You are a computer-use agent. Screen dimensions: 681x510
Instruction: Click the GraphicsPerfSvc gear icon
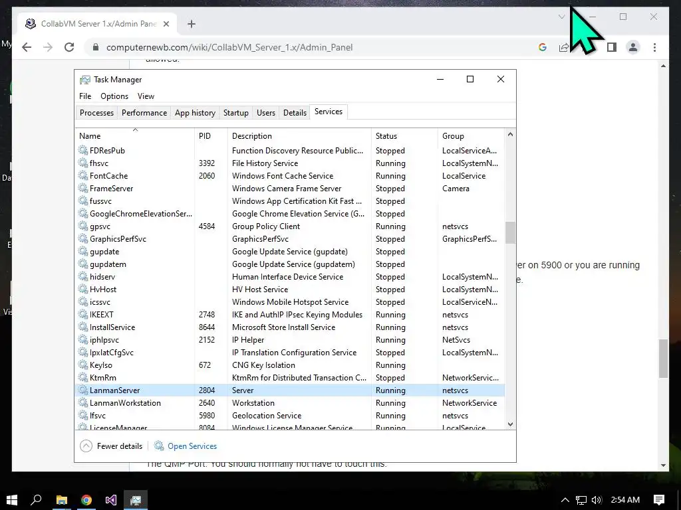click(83, 238)
